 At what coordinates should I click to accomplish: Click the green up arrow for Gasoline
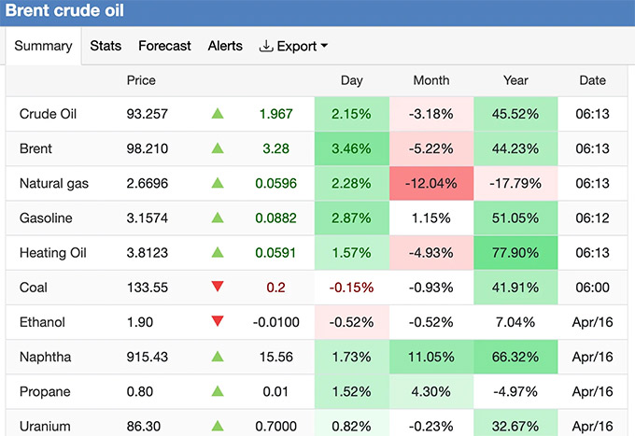click(218, 218)
